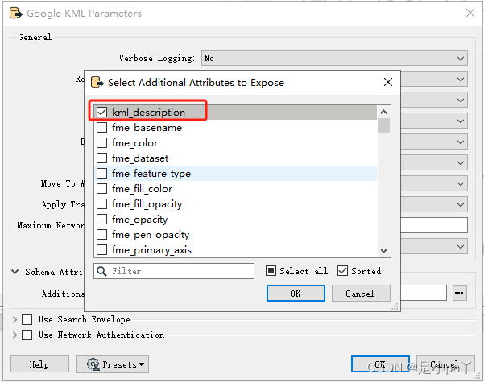This screenshot has width=484, height=382.
Task: Open the Apply Tra... dropdown arrow
Action: (461, 205)
